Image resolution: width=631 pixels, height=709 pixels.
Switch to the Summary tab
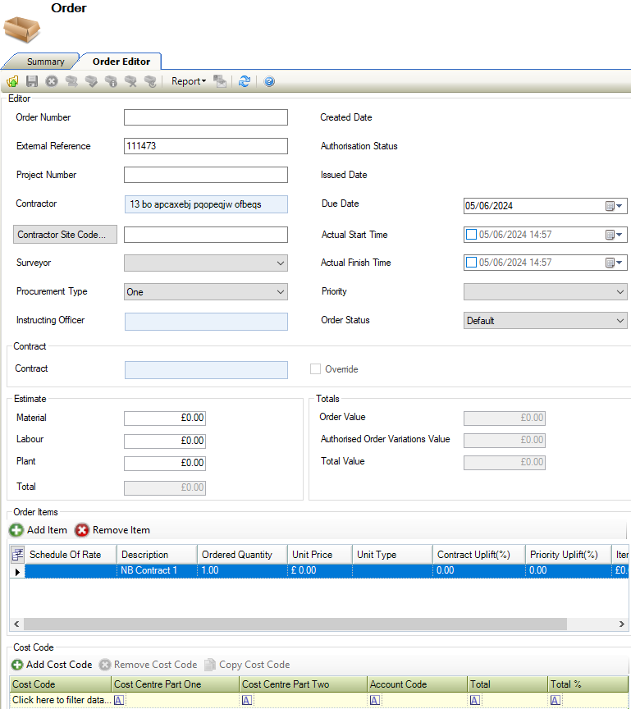(45, 62)
